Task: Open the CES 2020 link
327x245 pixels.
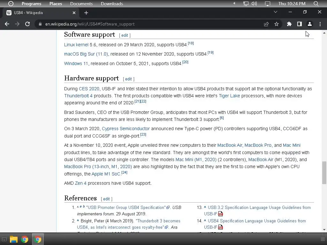Action: point(89,89)
